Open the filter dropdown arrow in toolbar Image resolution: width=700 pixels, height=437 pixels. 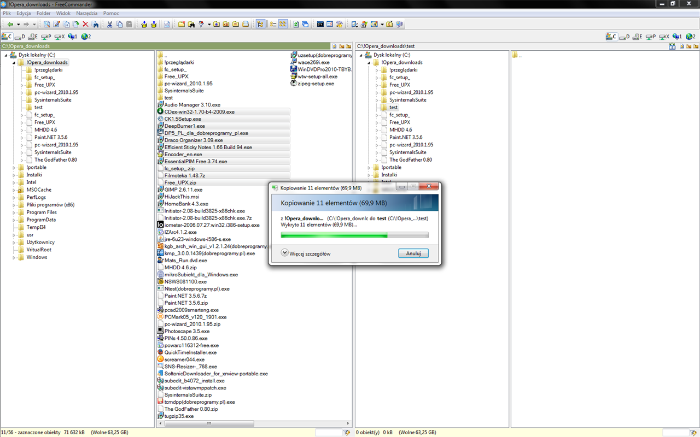pyautogui.click(x=209, y=24)
